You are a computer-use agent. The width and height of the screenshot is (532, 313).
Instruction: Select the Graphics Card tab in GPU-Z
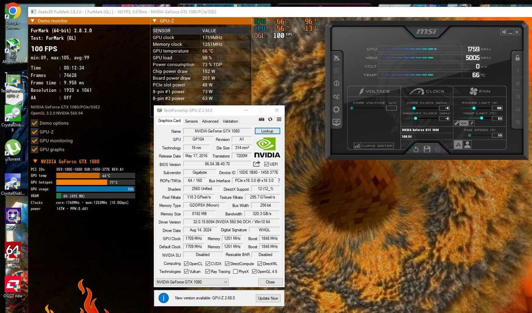point(169,121)
